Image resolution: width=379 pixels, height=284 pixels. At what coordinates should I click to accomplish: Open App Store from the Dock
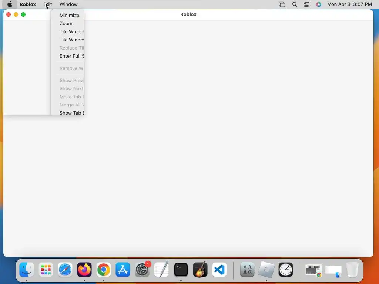(x=123, y=270)
